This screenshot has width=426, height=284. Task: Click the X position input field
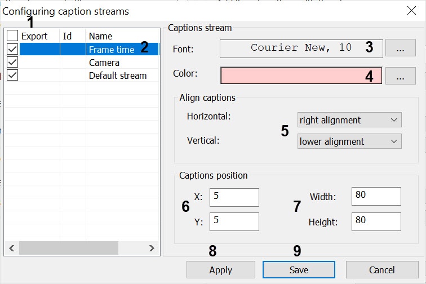pos(234,197)
